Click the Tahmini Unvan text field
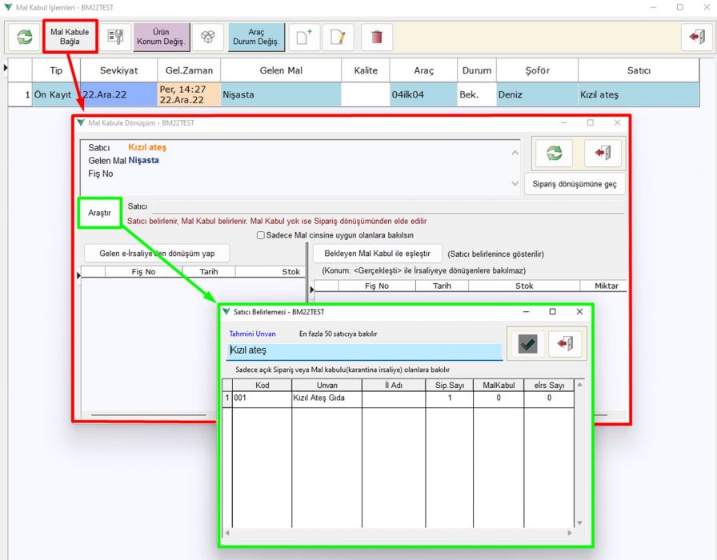Viewport: 717px width, 560px height. click(x=364, y=350)
